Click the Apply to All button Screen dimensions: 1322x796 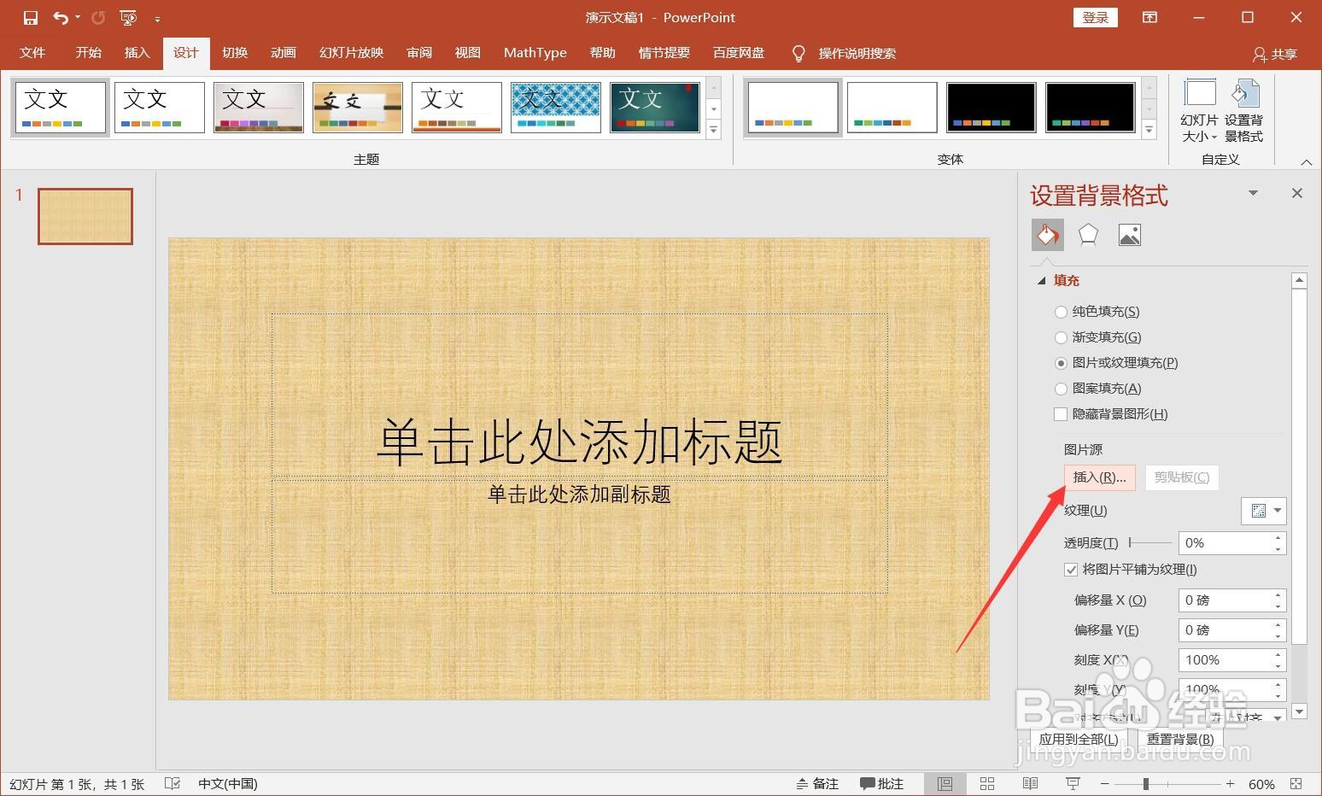coord(1079,740)
